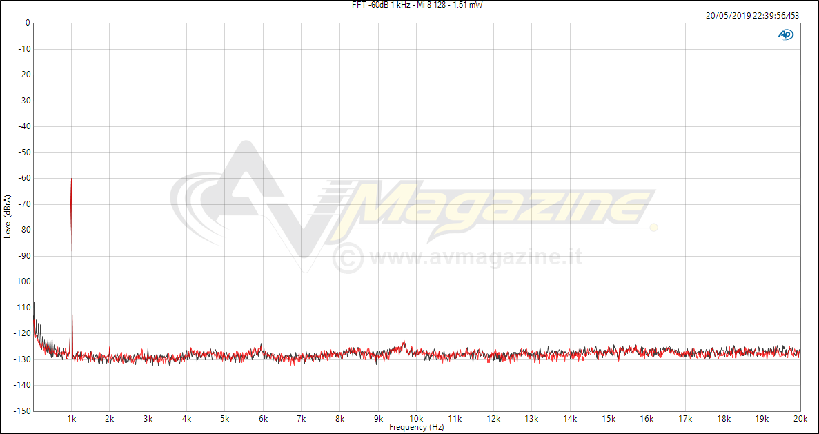Click the 18k tick label on the Frequency axis
Screen dimensions: 819x434
[x=723, y=419]
